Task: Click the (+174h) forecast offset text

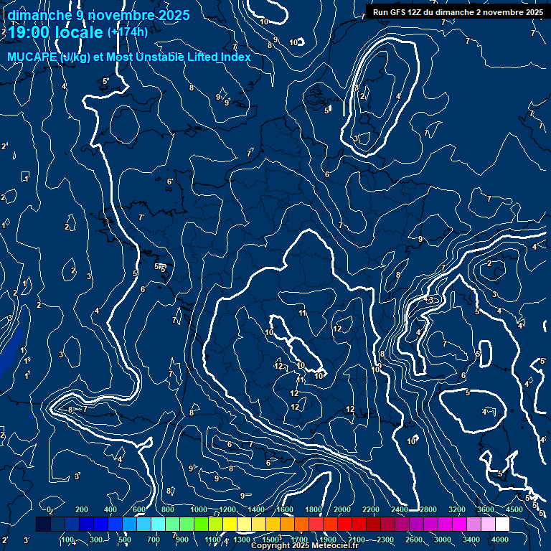Action: (x=128, y=32)
